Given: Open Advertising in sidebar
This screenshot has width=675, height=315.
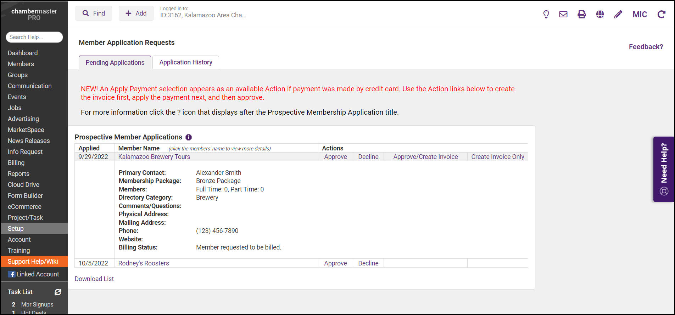Looking at the screenshot, I should pos(23,119).
